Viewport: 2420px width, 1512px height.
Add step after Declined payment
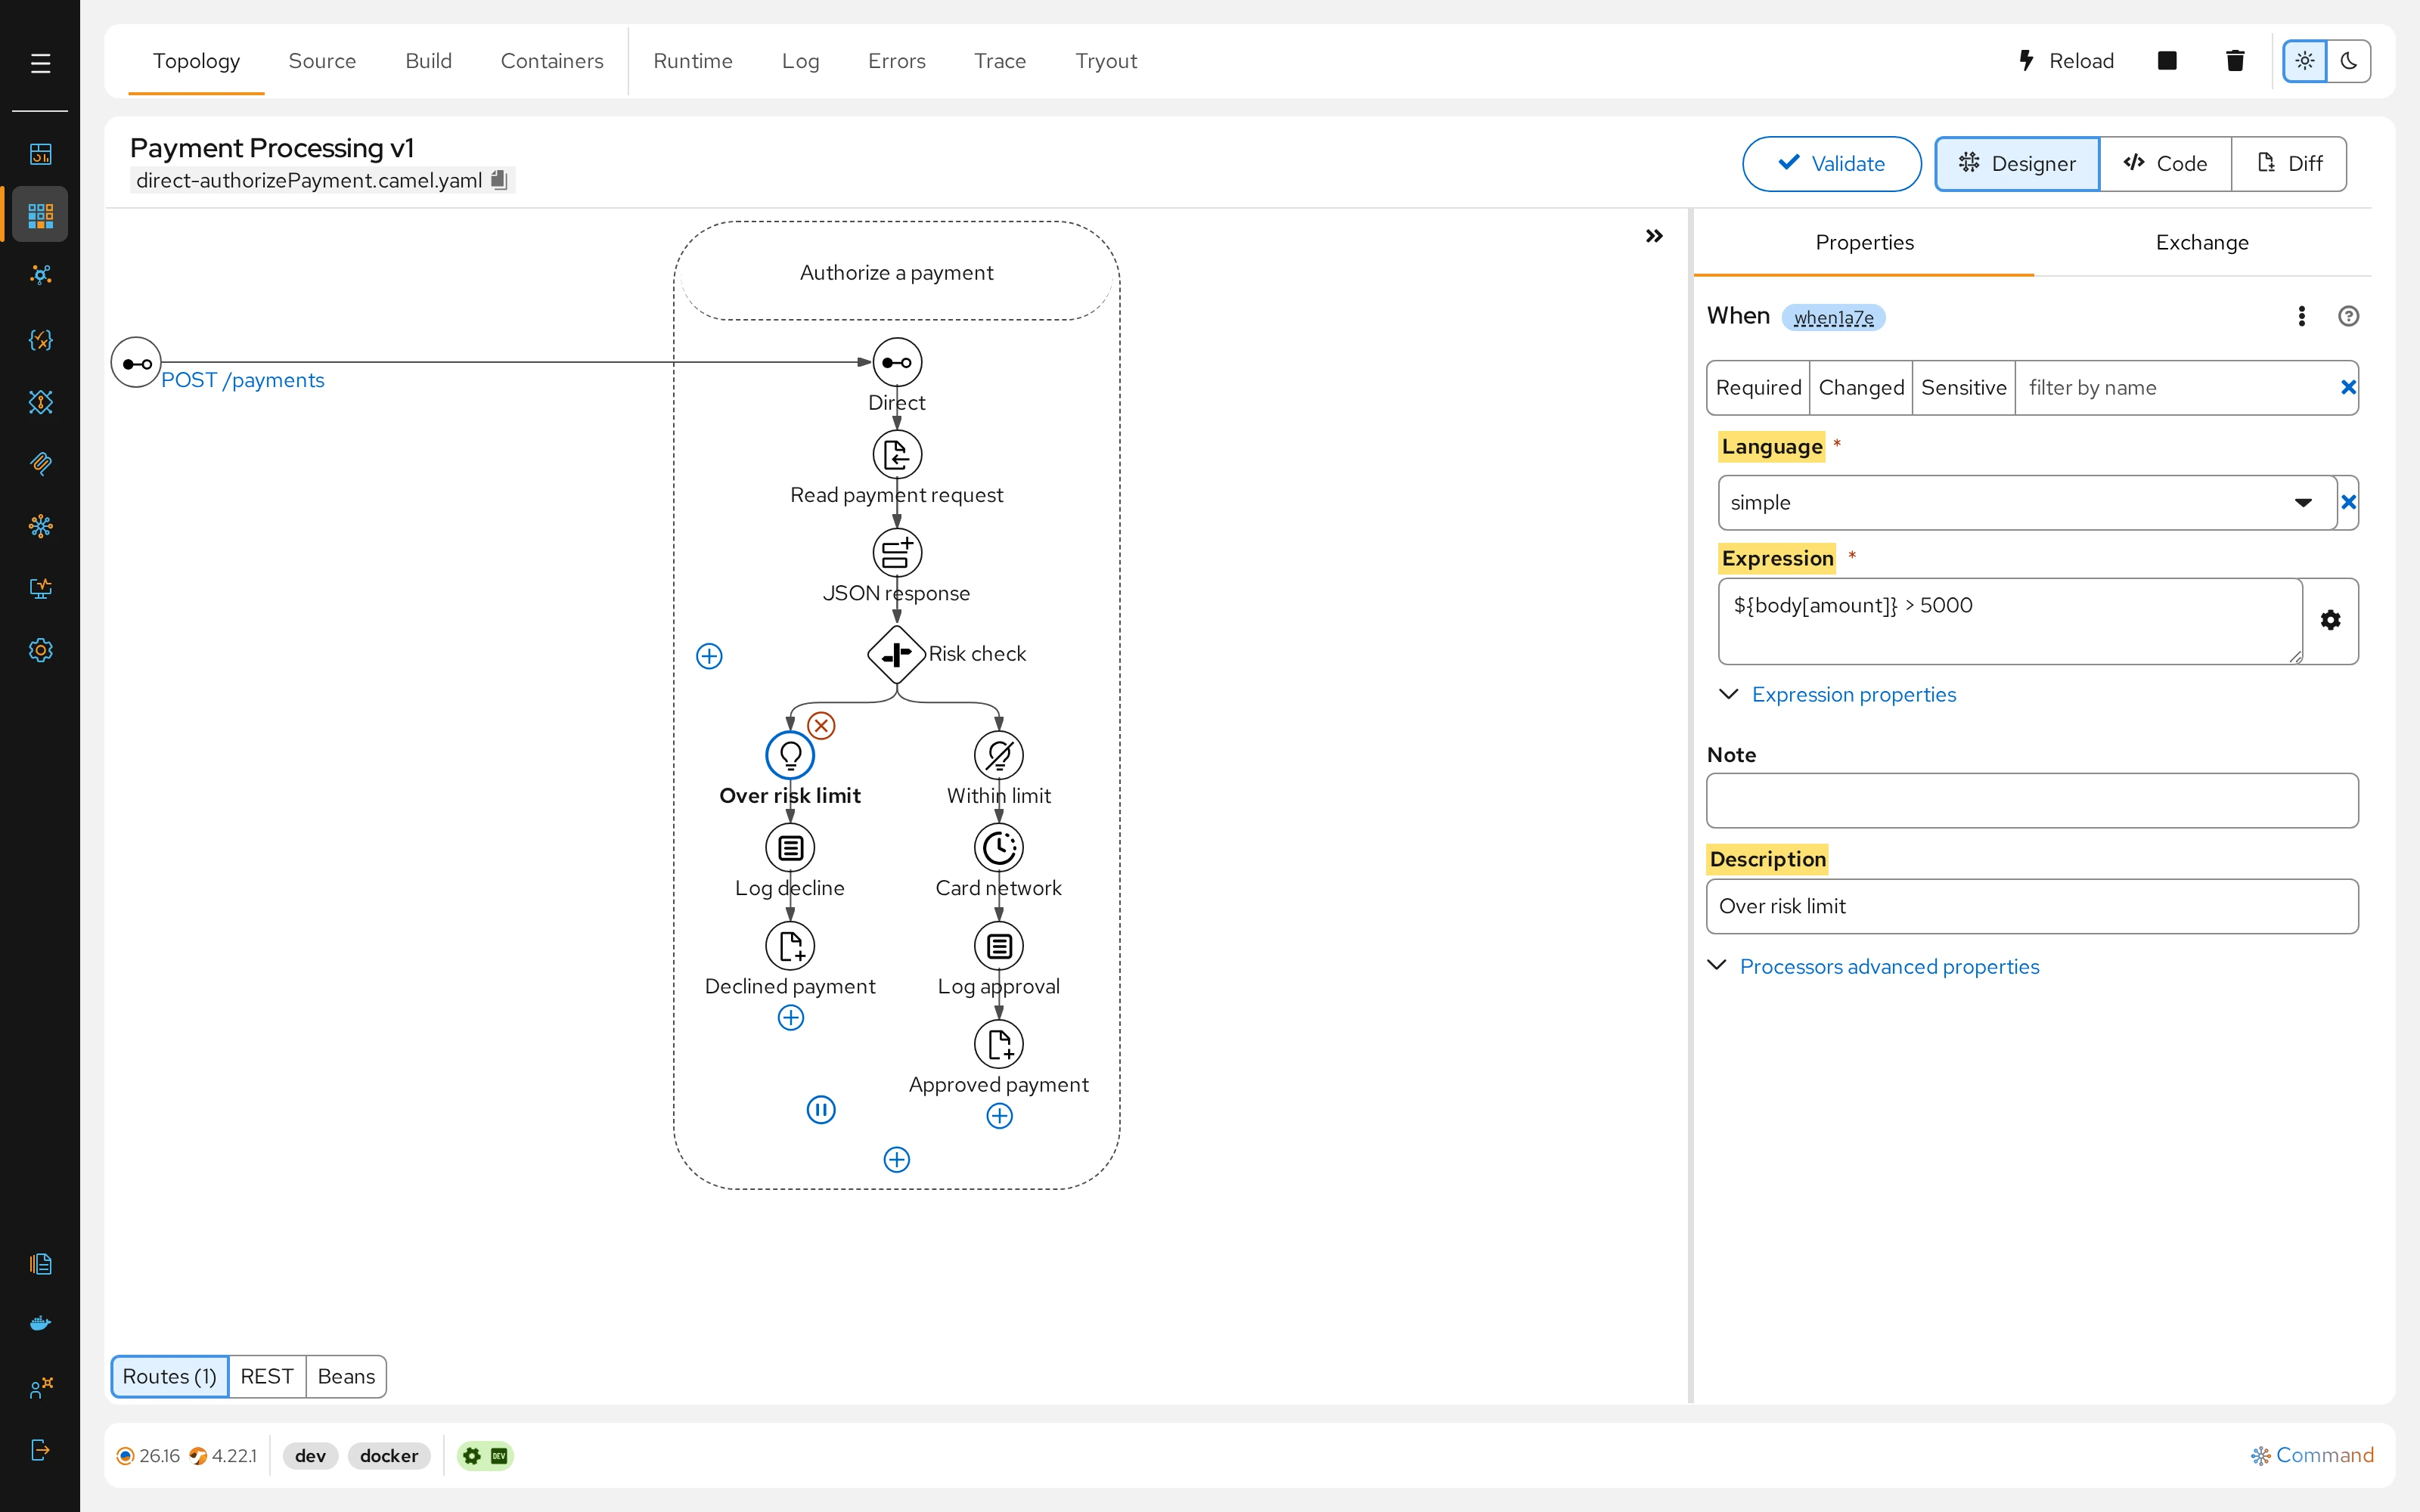click(x=791, y=1018)
